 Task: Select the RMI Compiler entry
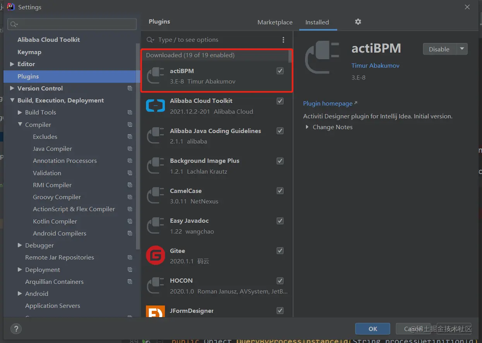point(52,185)
